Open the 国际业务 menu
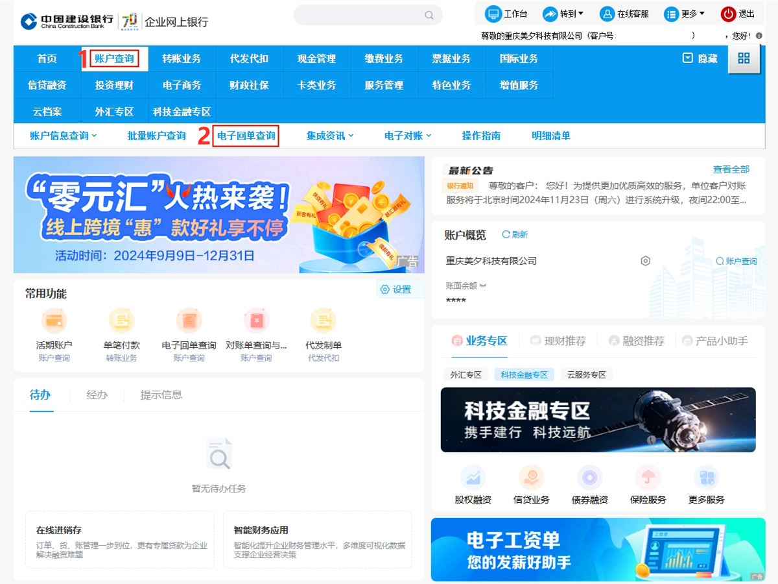 click(519, 58)
